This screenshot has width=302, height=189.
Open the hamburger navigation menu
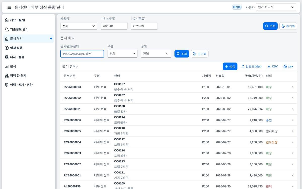coord(9,7)
